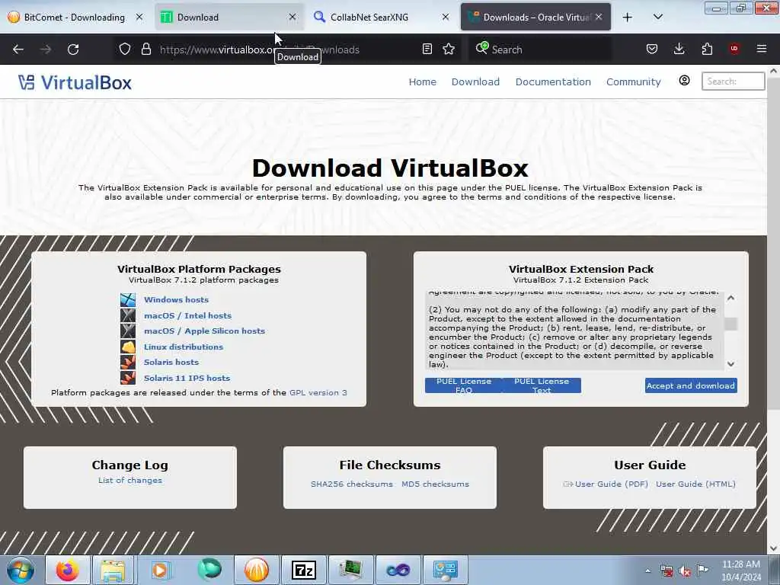
Task: Open 7-Zip from the taskbar
Action: click(304, 570)
